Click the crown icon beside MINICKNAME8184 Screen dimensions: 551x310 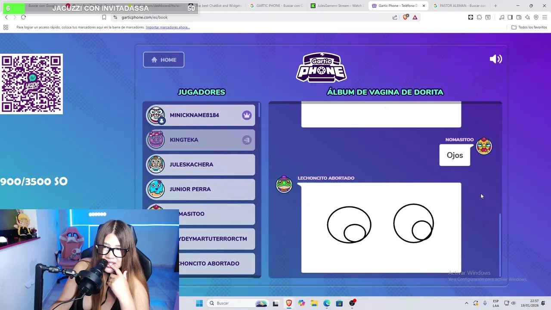tap(247, 115)
